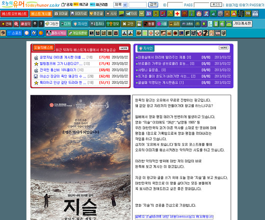Go to 유머글 board
Viewport: 265px width, 220px height.
tap(61, 14)
